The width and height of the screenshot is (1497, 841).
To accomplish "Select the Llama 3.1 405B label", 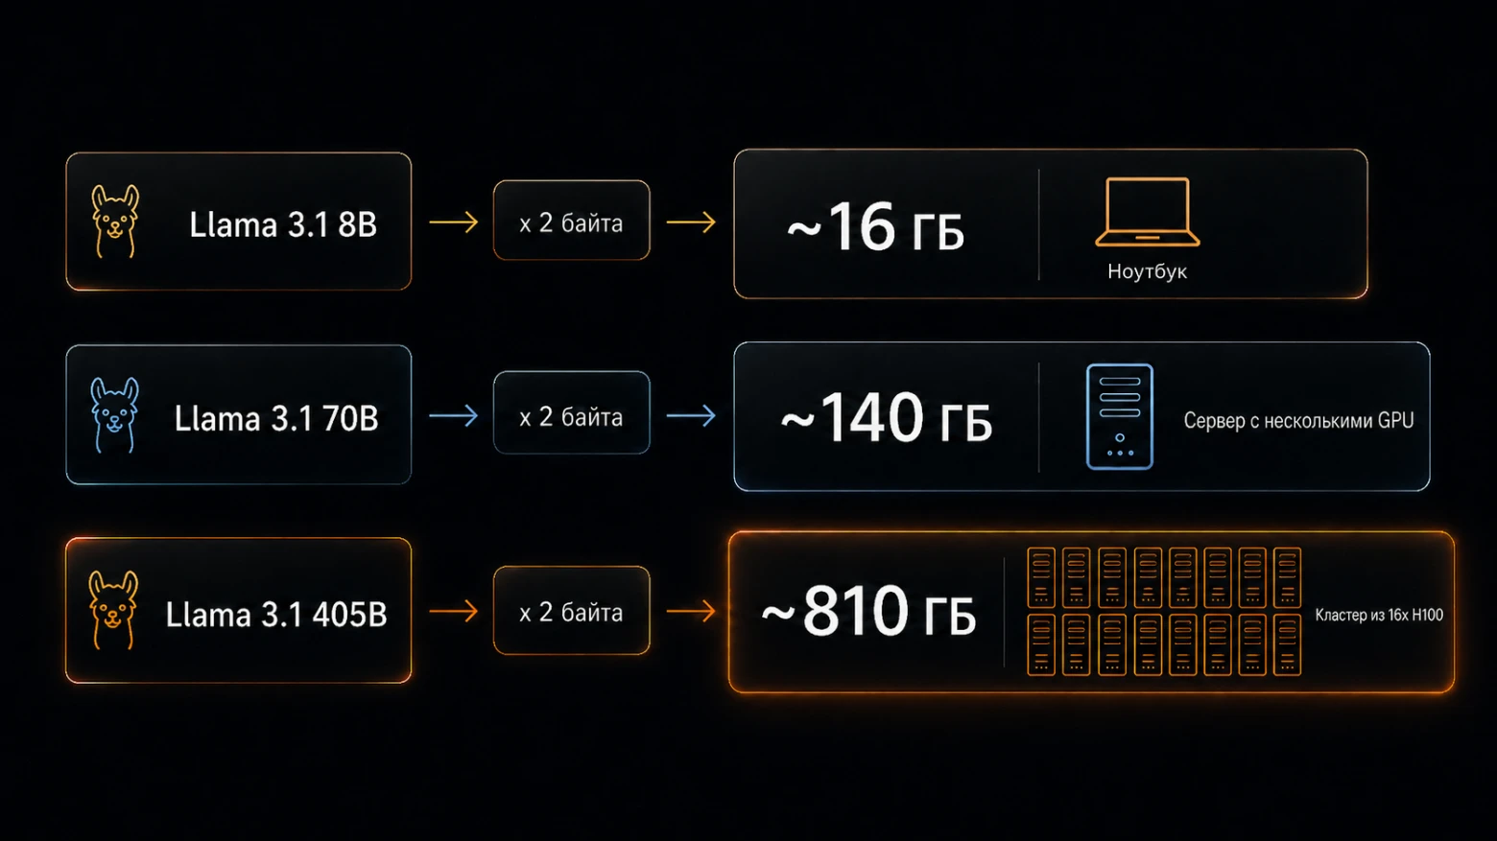I will (x=276, y=614).
